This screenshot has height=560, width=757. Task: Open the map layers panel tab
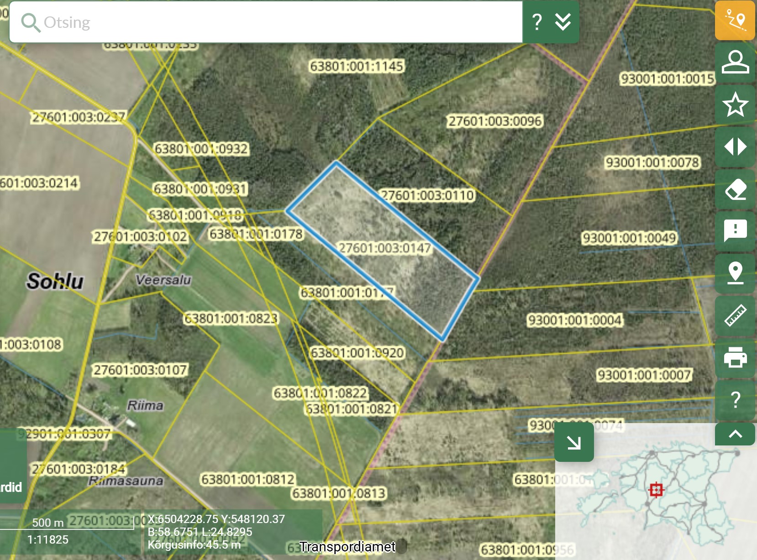click(12, 487)
